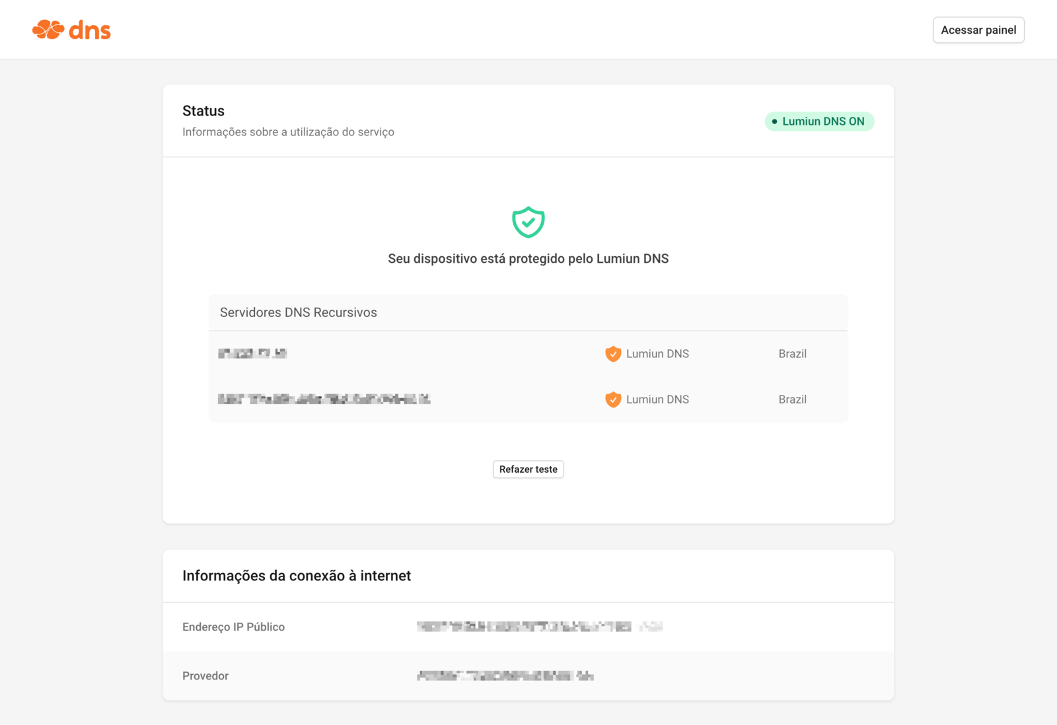Click the green dot in status badge

[x=774, y=121]
